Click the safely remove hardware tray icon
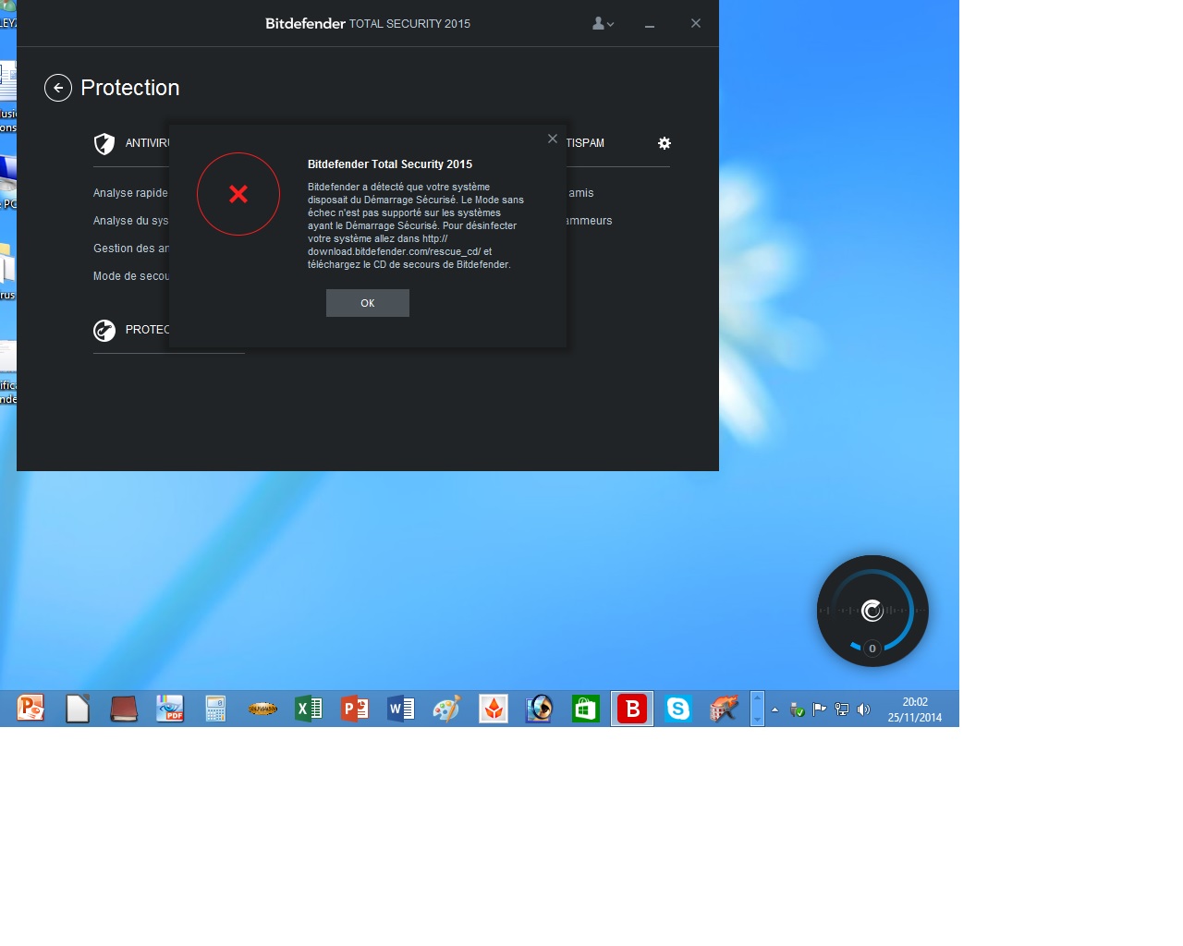Screen dimensions: 1183x946 (798, 709)
